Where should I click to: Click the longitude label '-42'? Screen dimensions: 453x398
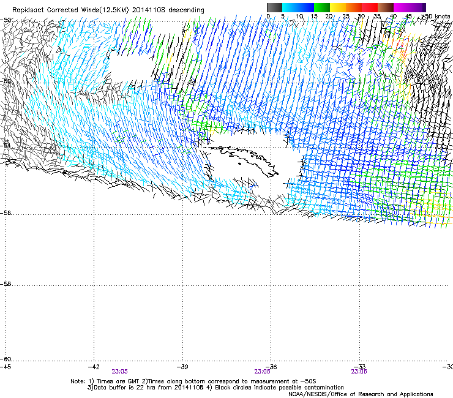point(94,367)
